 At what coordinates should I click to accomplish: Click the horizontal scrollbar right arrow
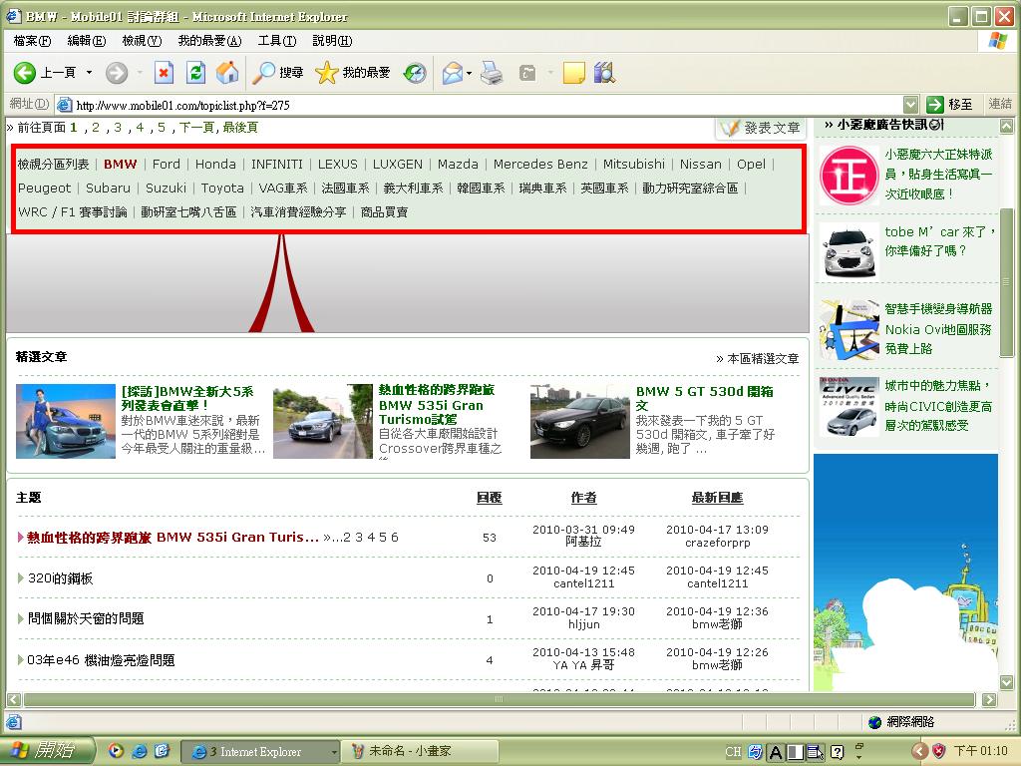(989, 699)
